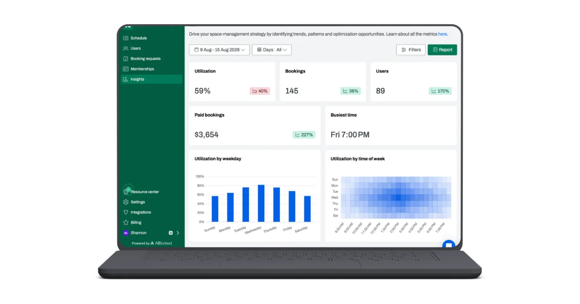Click the 89 users value
The image size is (580, 304).
[381, 91]
